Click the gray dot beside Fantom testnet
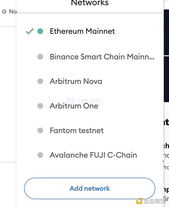 (x=40, y=130)
